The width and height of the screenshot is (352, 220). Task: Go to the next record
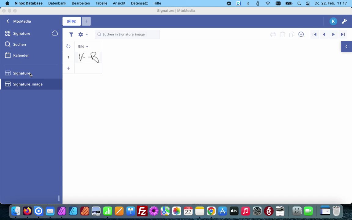[x=333, y=34]
